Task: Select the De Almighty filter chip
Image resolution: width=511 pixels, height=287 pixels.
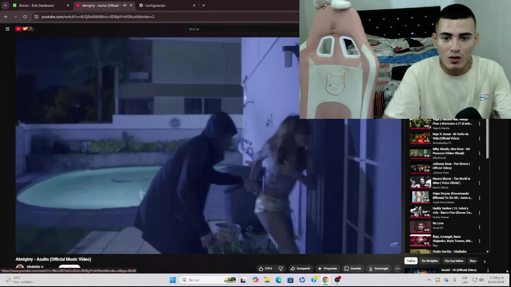Action: click(430, 261)
